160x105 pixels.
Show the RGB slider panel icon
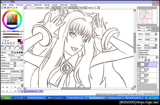(x=5, y=8)
